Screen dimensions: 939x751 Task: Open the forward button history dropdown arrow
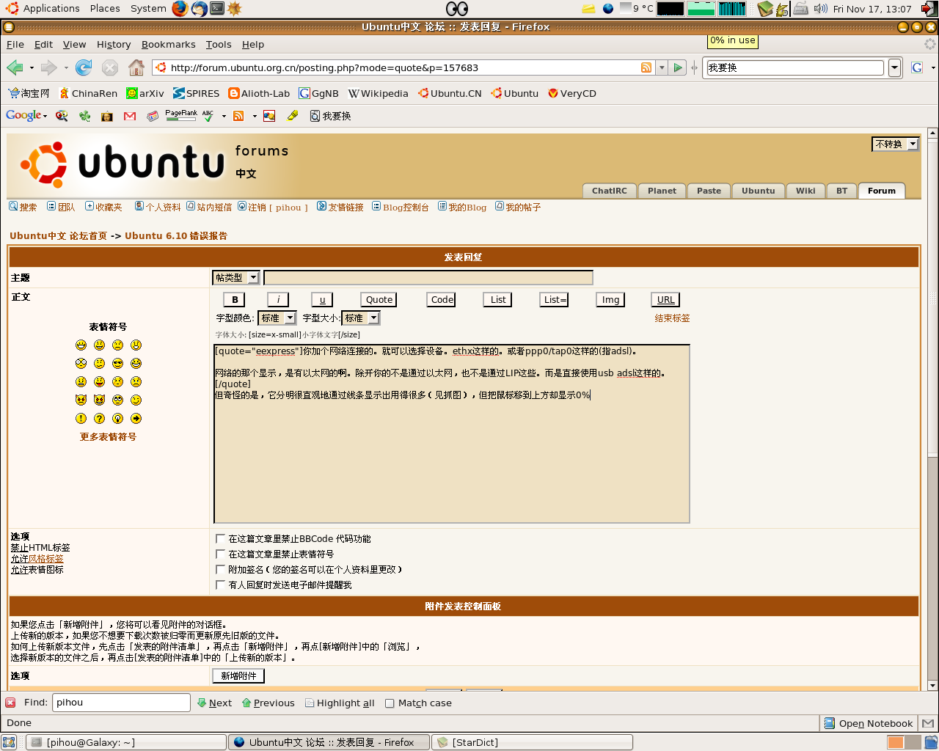66,67
